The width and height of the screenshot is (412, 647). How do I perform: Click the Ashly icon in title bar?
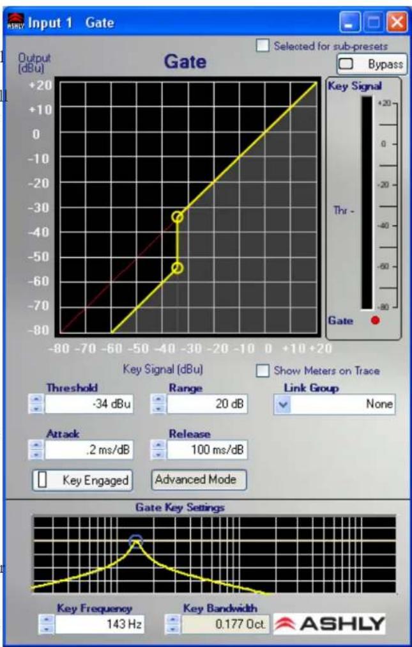[x=16, y=22]
